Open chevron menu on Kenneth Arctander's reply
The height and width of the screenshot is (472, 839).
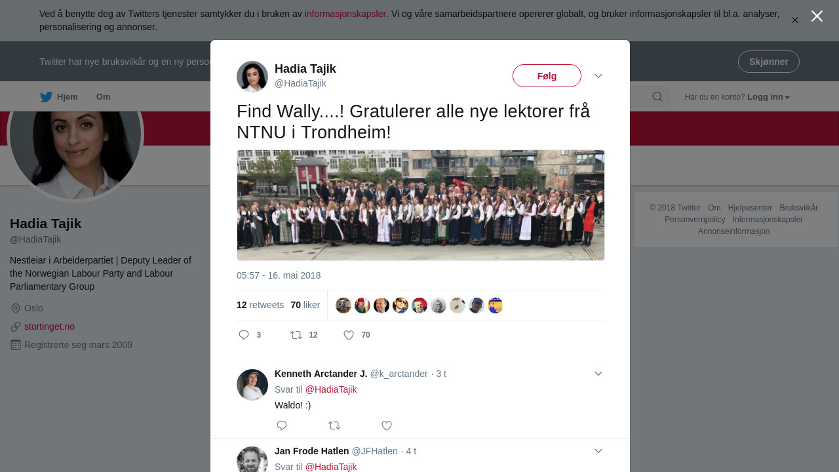coord(598,374)
